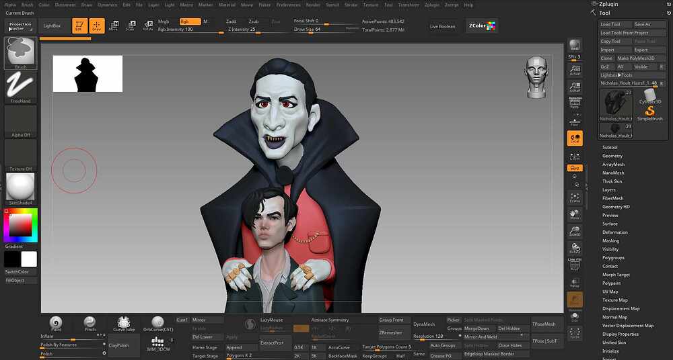The image size is (673, 360).
Task: Open the Zplugin menu
Action: (x=432, y=5)
